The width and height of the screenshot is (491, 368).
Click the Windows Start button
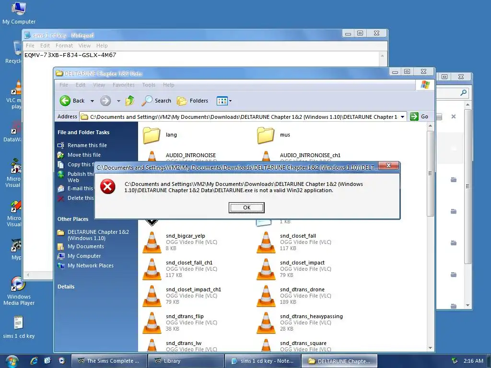(x=12, y=361)
